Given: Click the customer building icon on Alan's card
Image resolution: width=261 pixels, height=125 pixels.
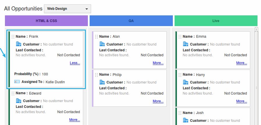Looking at the screenshot, I should pos(102,44).
